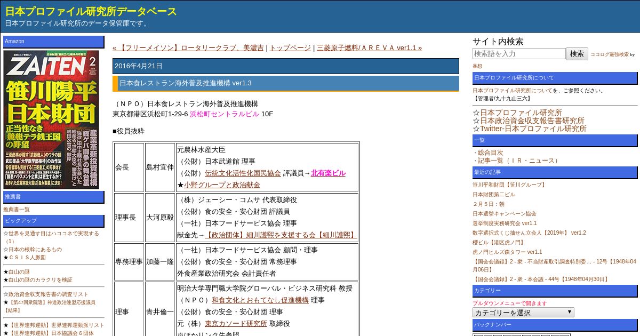The height and width of the screenshot is (336, 640).
Task: Open 【政治団体】細川護熙を支援する会 link
Action: coord(281,235)
